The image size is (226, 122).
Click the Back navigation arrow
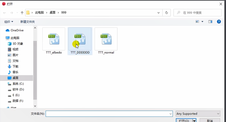tap(5, 13)
